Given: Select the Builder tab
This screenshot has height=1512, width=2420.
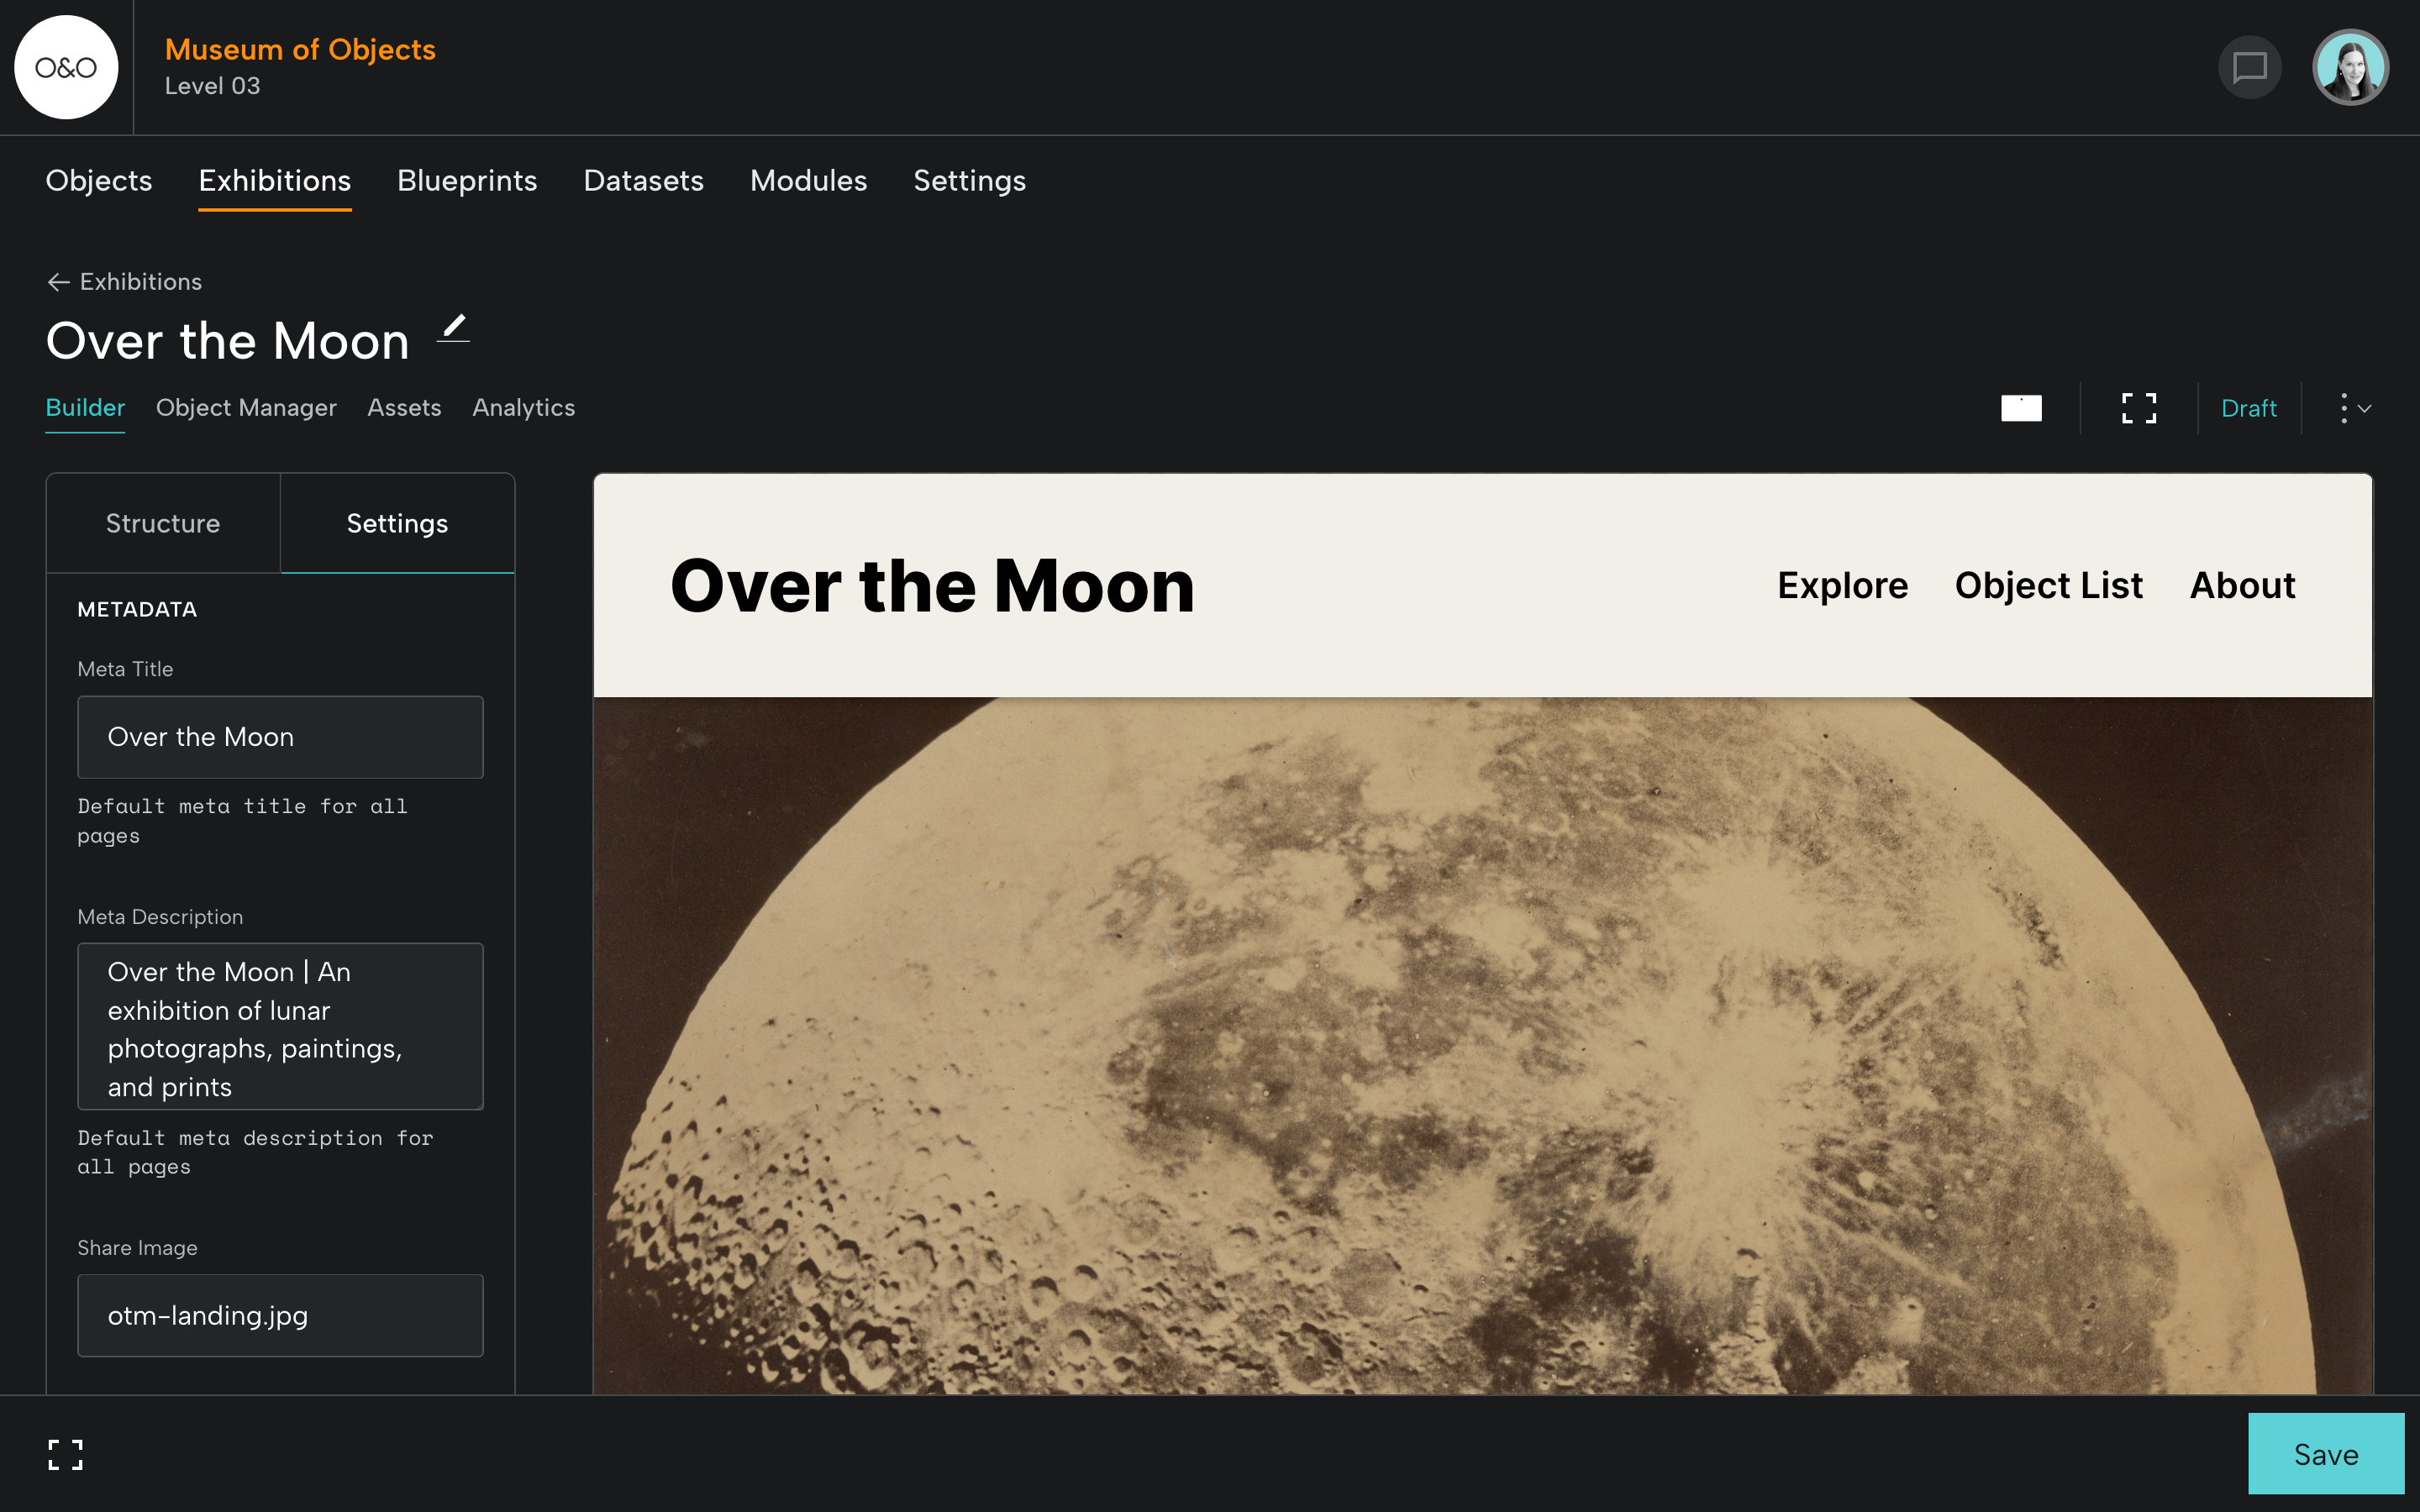Looking at the screenshot, I should tap(85, 408).
